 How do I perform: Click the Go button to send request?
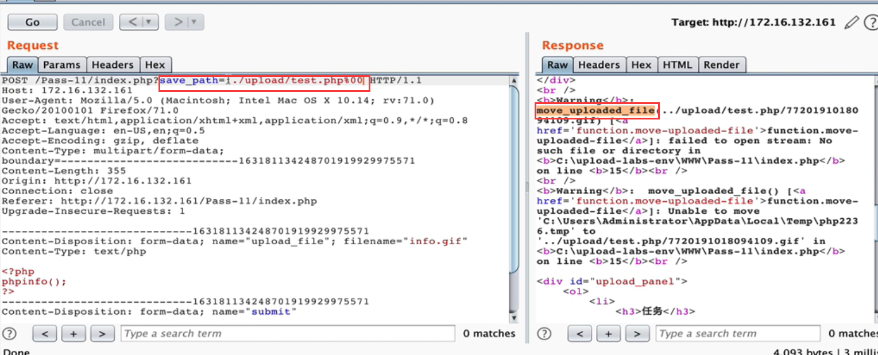(32, 22)
